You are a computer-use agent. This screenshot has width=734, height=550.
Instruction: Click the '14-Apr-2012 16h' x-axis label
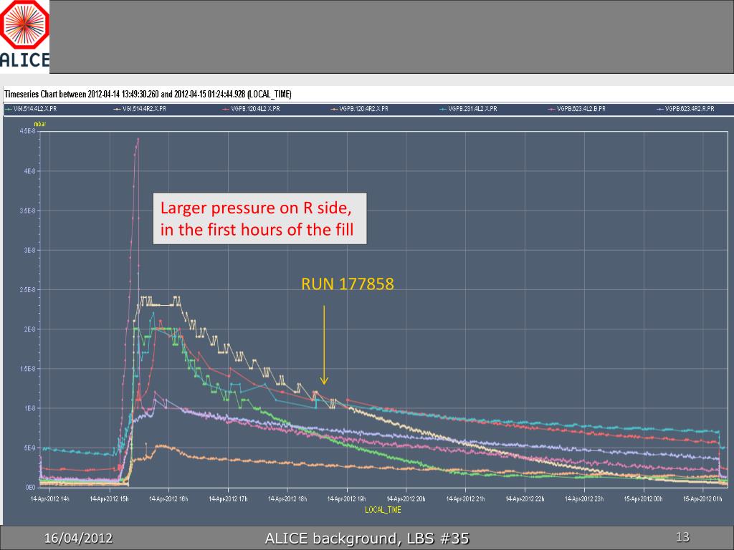(168, 499)
